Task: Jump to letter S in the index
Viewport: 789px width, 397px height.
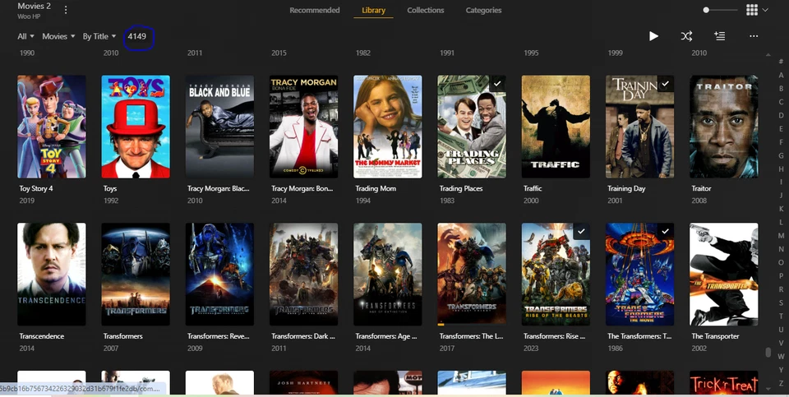Action: point(781,302)
